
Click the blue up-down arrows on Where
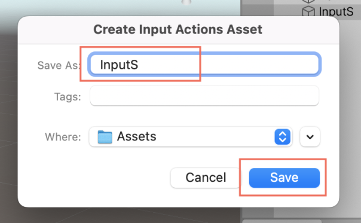pyautogui.click(x=282, y=137)
